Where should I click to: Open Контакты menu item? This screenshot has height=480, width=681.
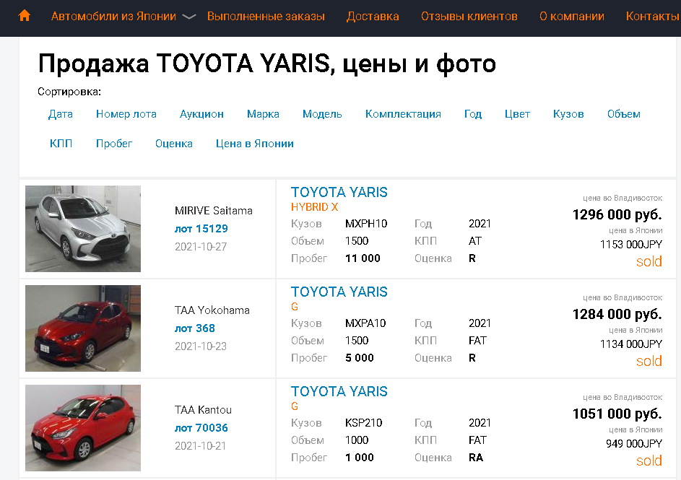(x=652, y=17)
